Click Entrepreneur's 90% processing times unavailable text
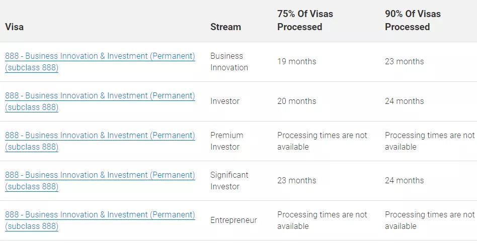 click(x=430, y=220)
